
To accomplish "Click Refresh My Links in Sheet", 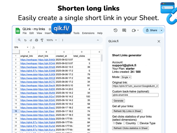I will pyautogui.click(x=127, y=111).
